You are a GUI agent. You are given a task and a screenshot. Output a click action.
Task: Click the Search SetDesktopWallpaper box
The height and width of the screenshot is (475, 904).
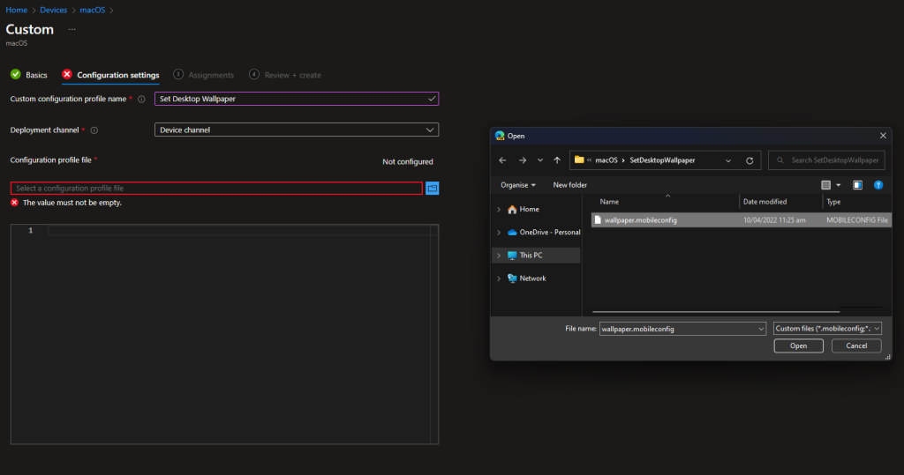[x=826, y=160]
